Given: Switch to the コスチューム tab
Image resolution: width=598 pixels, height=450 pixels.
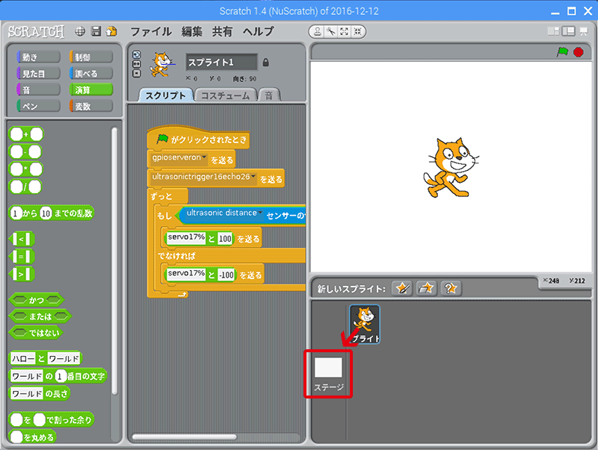Looking at the screenshot, I should pyautogui.click(x=226, y=96).
